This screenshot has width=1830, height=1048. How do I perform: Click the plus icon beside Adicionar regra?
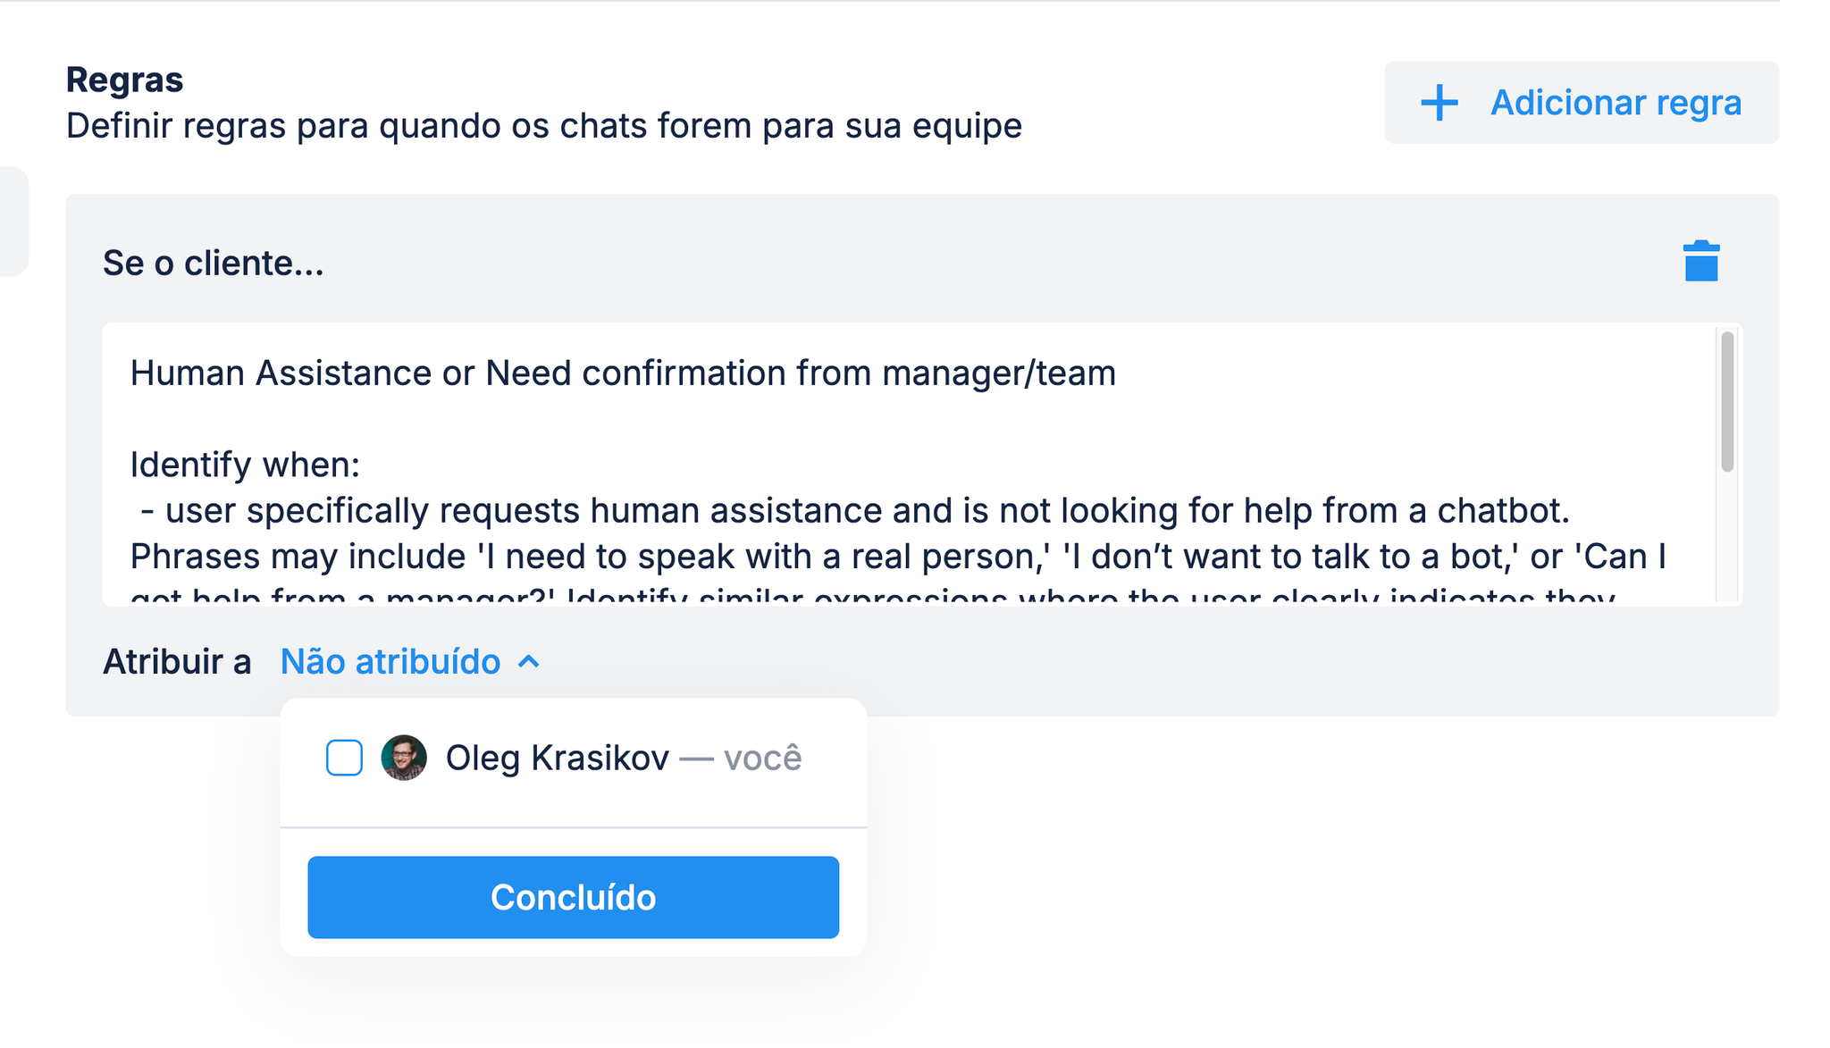click(x=1439, y=103)
